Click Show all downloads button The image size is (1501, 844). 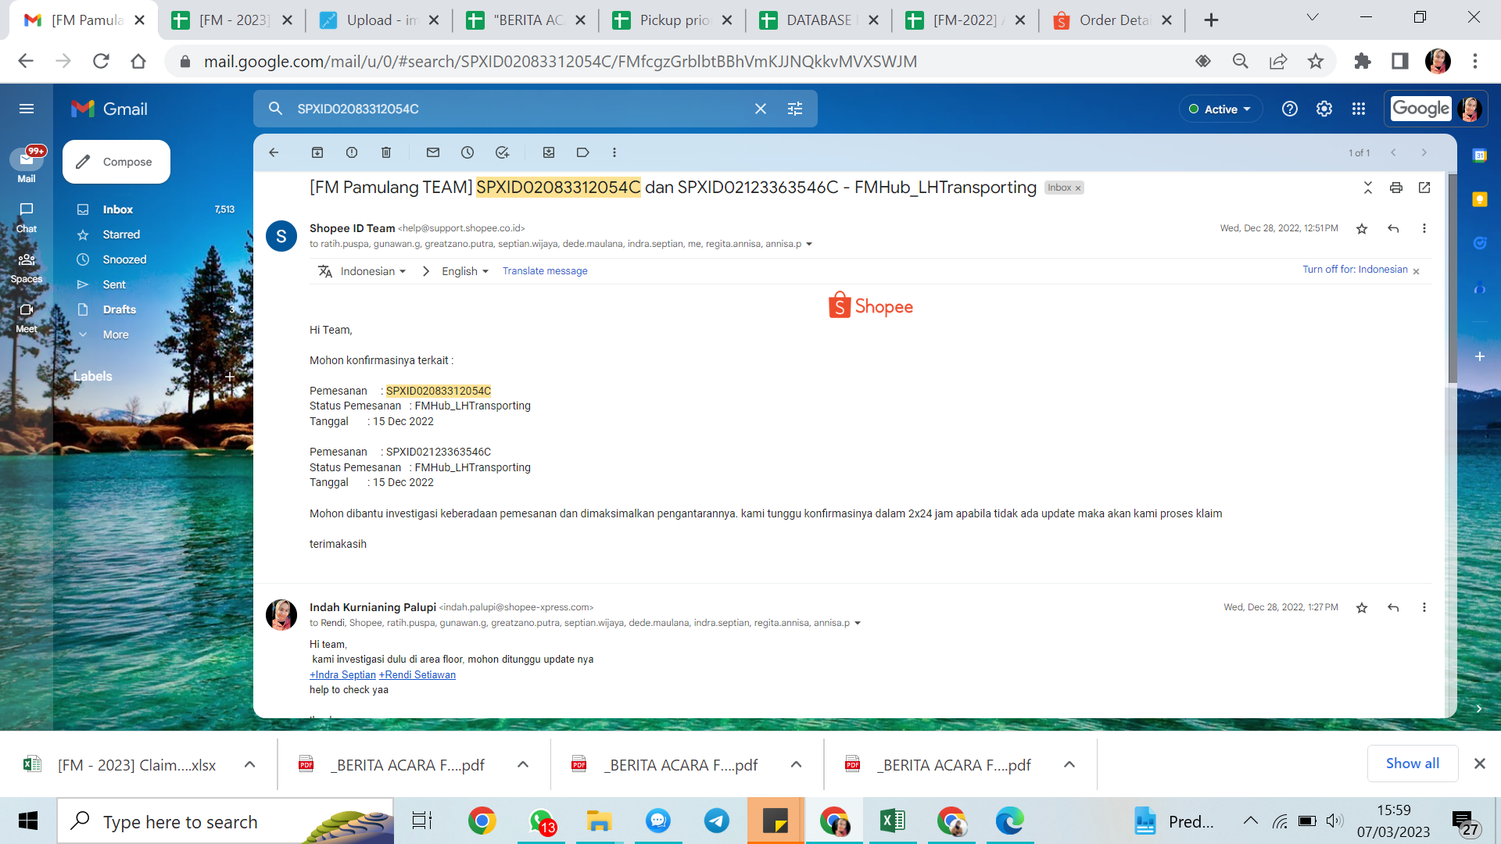click(x=1412, y=764)
